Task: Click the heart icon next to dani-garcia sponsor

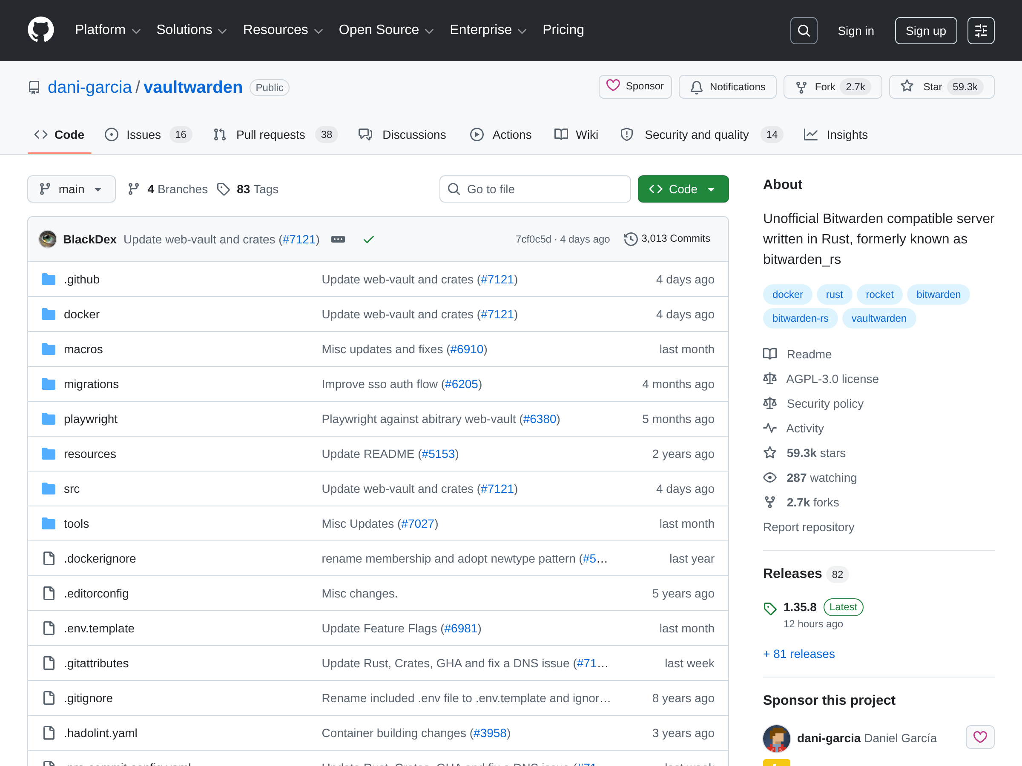Action: point(979,737)
